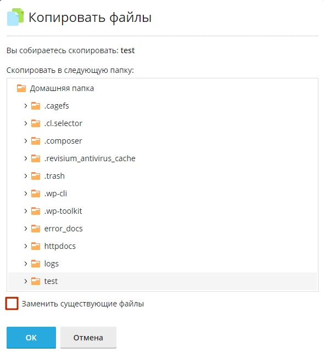Enable the Заменить существующие файлы checkbox

click(x=12, y=303)
